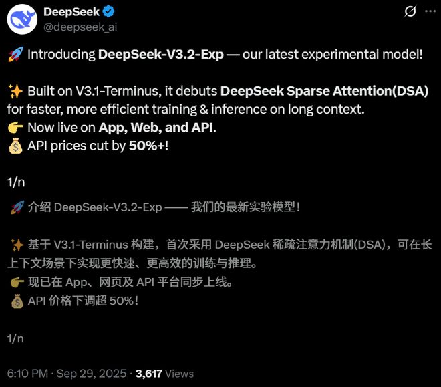441x387 pixels.
Task: Click the rocket emoji before Introducing
Action: tap(15, 54)
